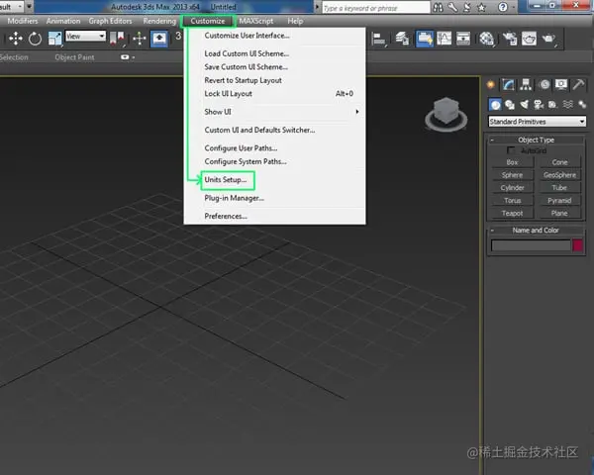Screen dimensions: 594x475
Task: Open the Render Setup teapot icon
Action: point(510,39)
